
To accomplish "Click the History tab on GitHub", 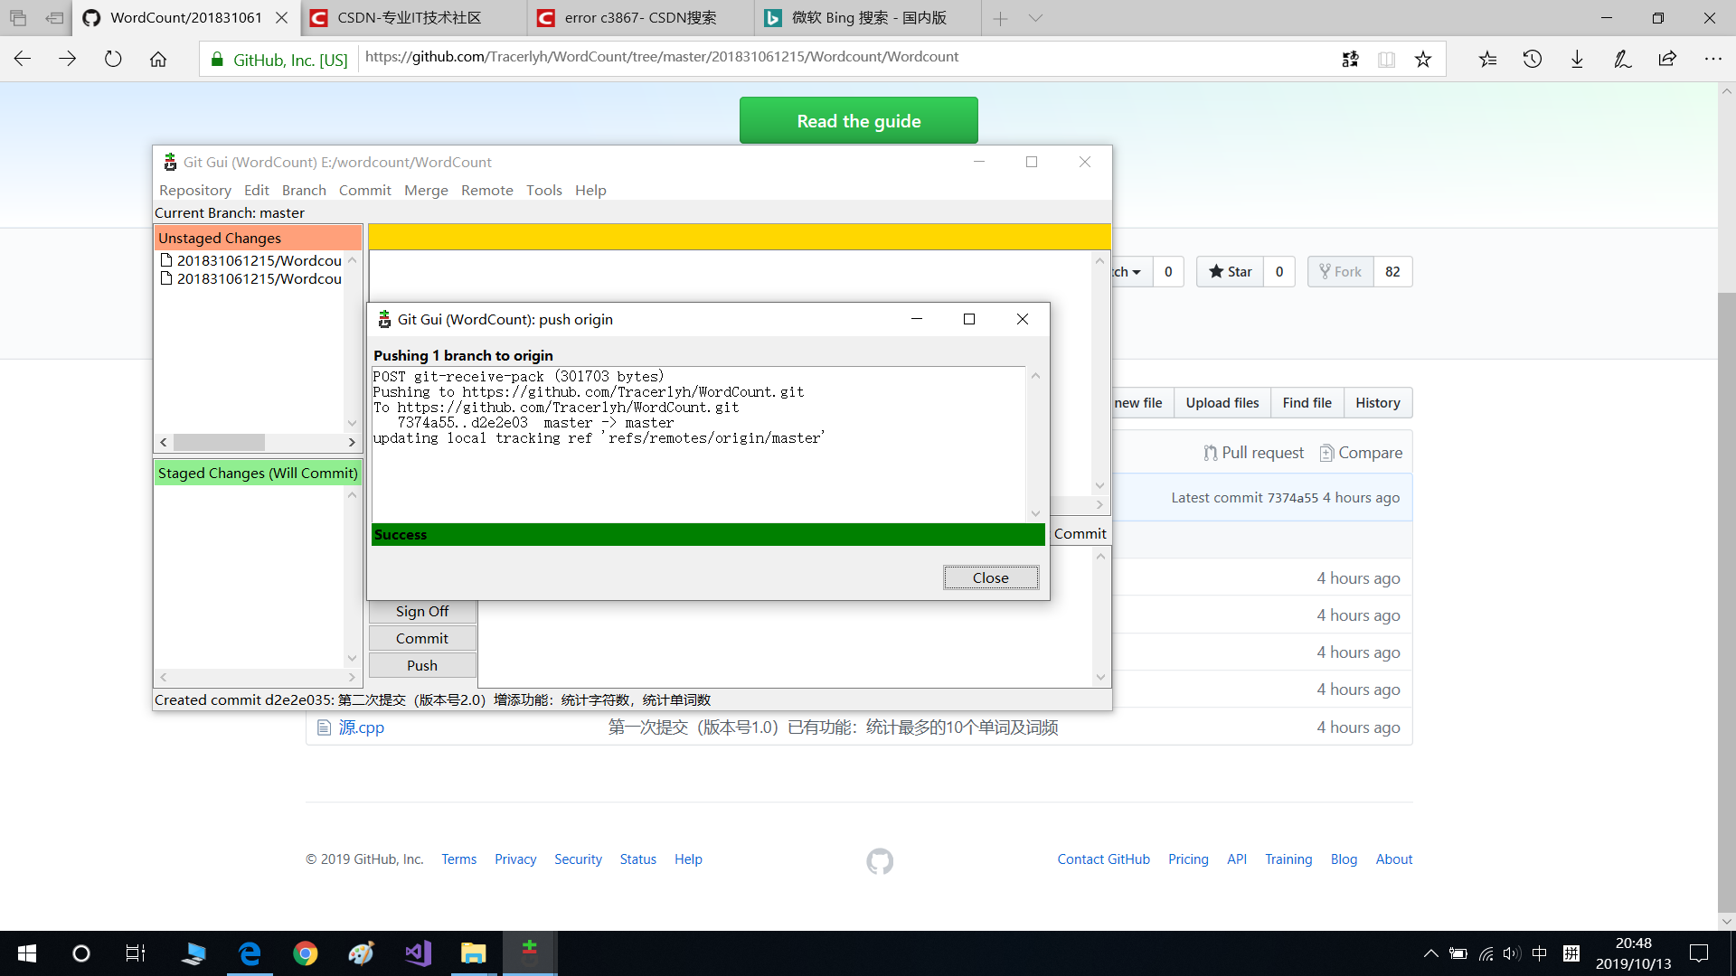I will tap(1377, 401).
